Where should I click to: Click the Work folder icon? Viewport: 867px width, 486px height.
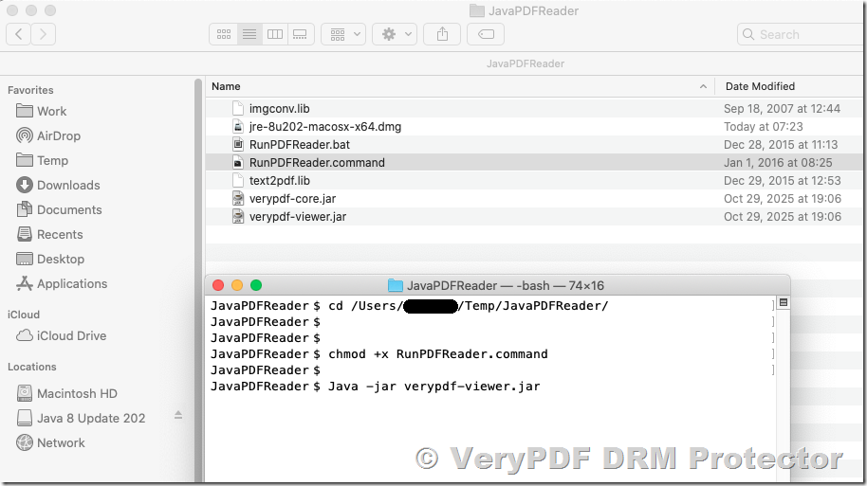(x=25, y=111)
